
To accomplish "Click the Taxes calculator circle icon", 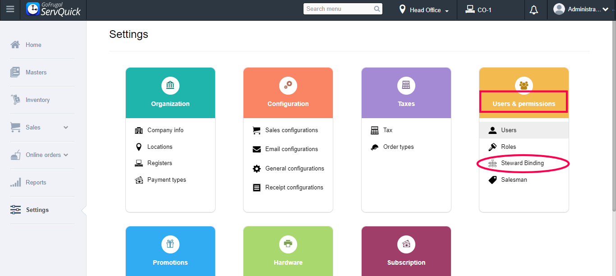I will click(x=406, y=85).
